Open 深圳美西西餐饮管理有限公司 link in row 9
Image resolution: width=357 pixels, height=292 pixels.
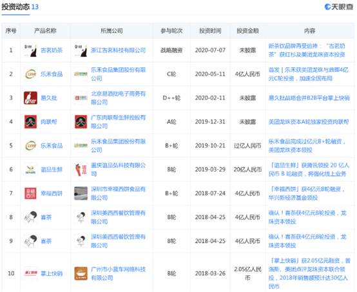(x=118, y=241)
